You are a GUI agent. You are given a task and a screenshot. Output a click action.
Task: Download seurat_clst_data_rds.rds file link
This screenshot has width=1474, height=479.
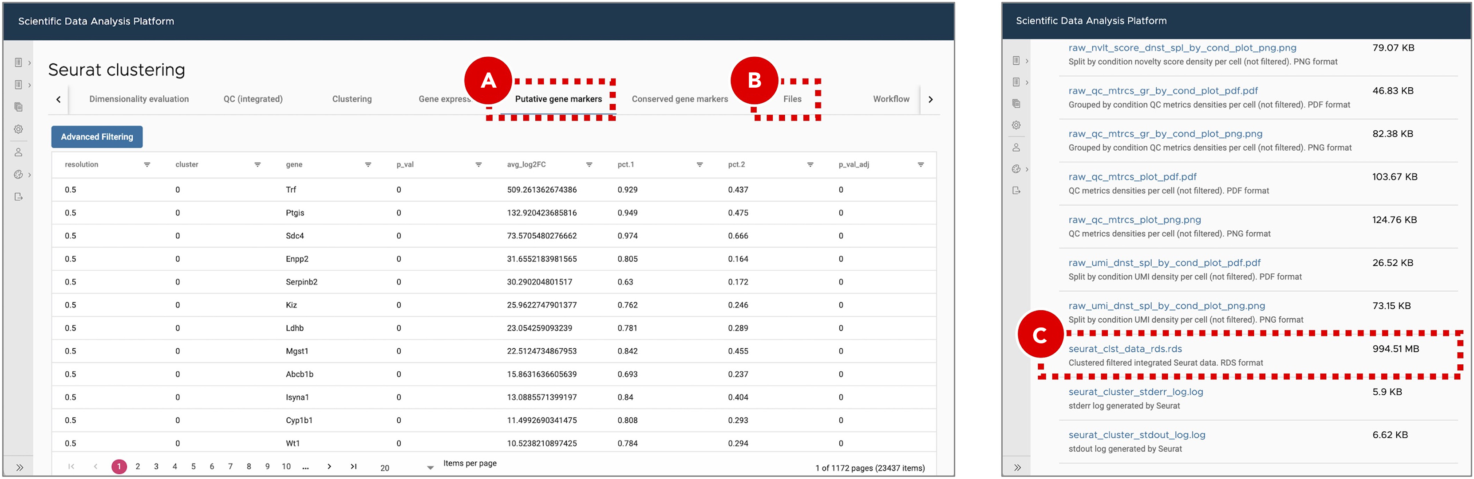pyautogui.click(x=1125, y=349)
